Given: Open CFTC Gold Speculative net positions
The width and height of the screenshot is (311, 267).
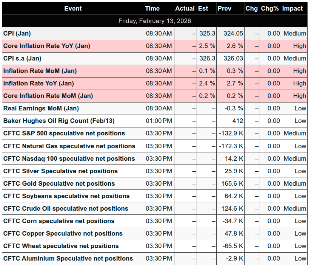Looking at the screenshot, I should pos(59,183).
